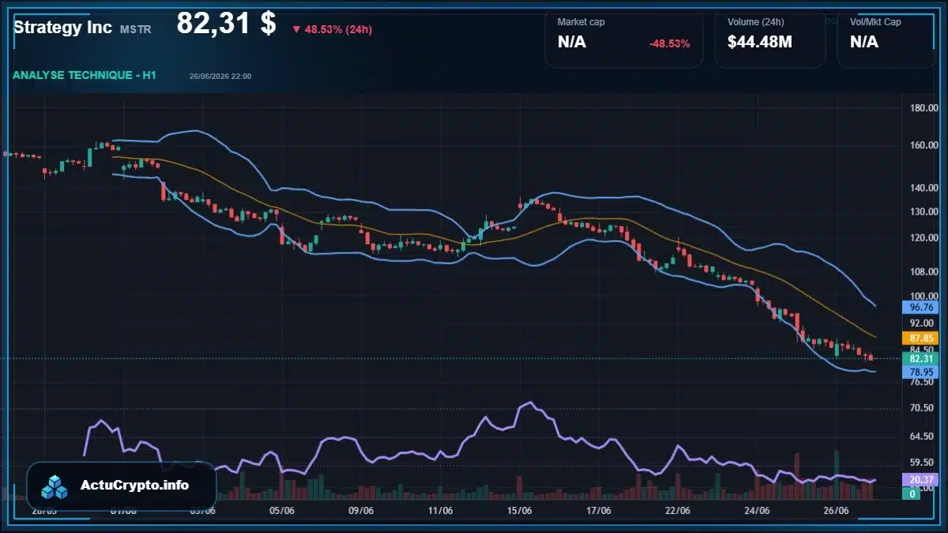Select the Strategy Inc title
Image resolution: width=948 pixels, height=533 pixels.
(63, 27)
